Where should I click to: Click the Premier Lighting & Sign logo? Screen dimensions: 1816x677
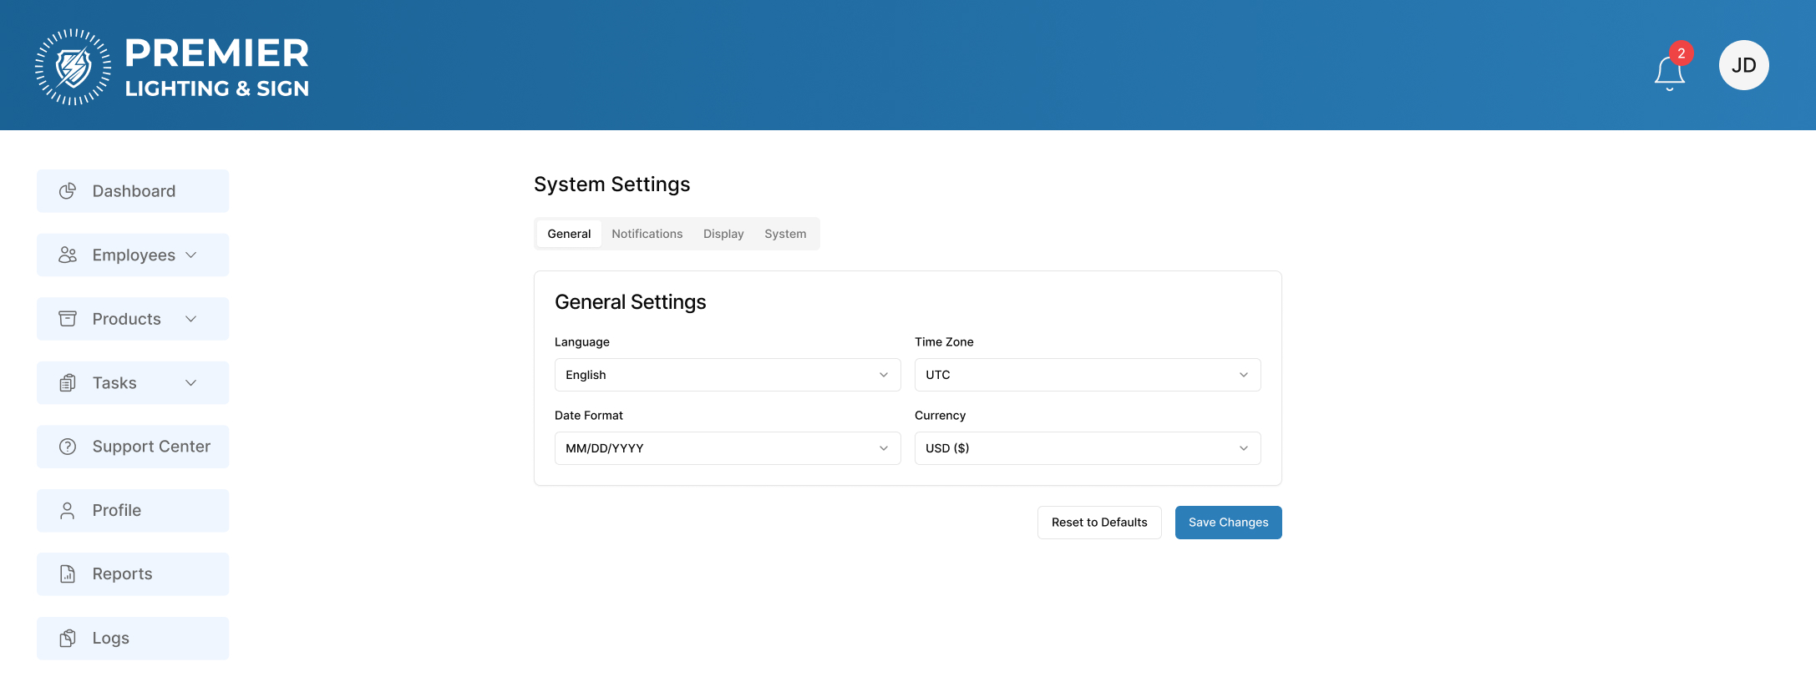(x=172, y=67)
